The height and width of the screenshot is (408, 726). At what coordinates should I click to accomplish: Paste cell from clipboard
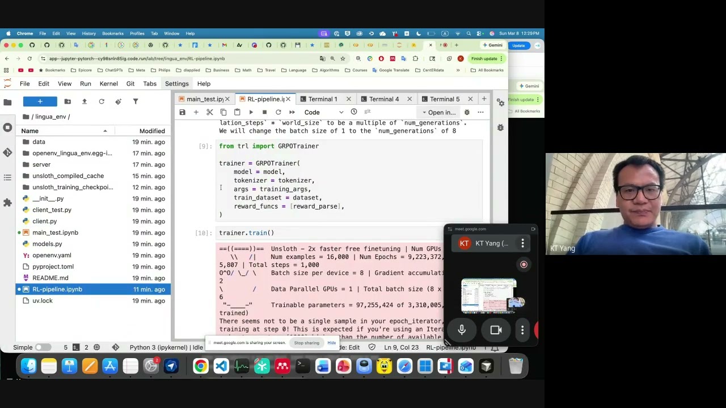click(237, 112)
